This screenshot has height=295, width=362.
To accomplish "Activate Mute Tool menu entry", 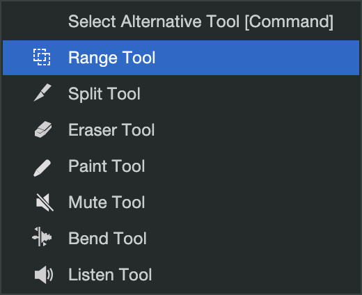I will click(x=107, y=202).
